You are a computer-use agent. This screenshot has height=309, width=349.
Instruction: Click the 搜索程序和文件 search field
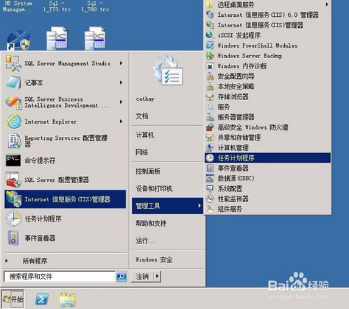click(x=59, y=277)
